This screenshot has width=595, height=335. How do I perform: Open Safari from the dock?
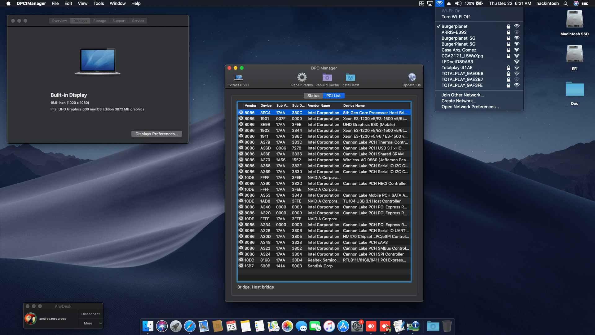(190, 326)
